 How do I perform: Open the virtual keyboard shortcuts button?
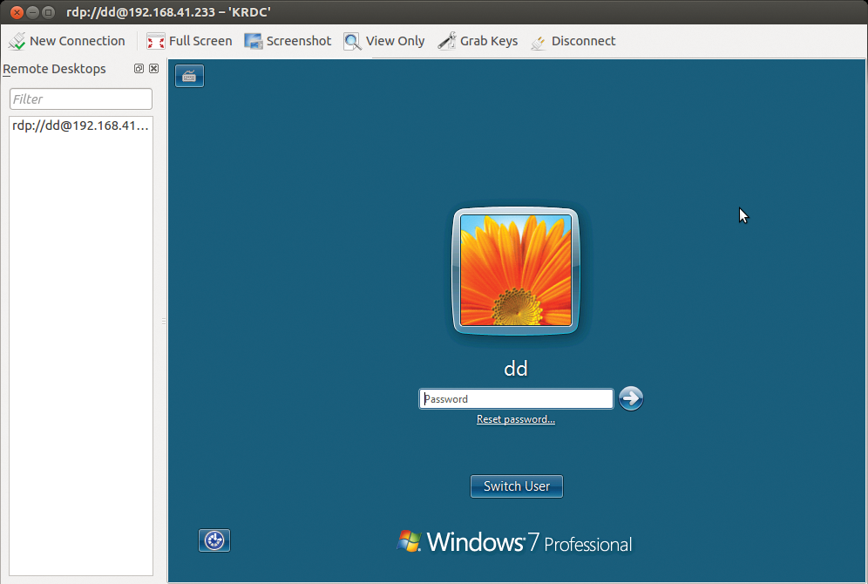[189, 75]
